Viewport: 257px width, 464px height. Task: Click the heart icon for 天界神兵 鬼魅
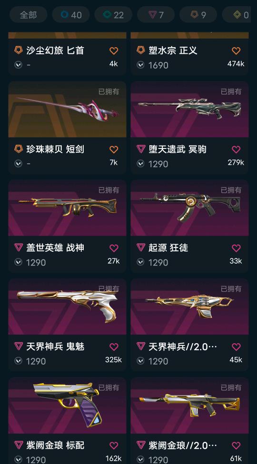[114, 346]
